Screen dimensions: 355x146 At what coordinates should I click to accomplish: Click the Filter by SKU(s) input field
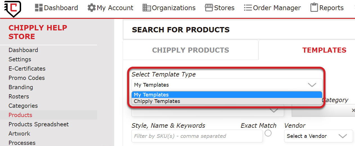(x=197, y=136)
